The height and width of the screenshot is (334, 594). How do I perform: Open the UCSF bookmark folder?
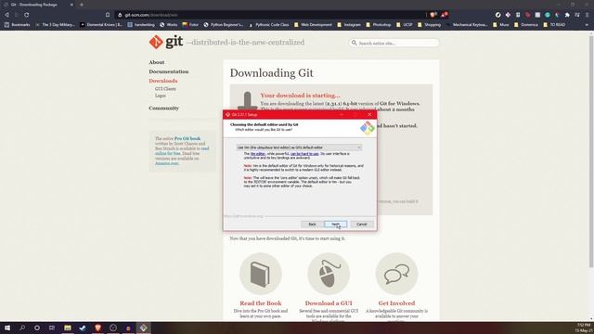click(405, 25)
